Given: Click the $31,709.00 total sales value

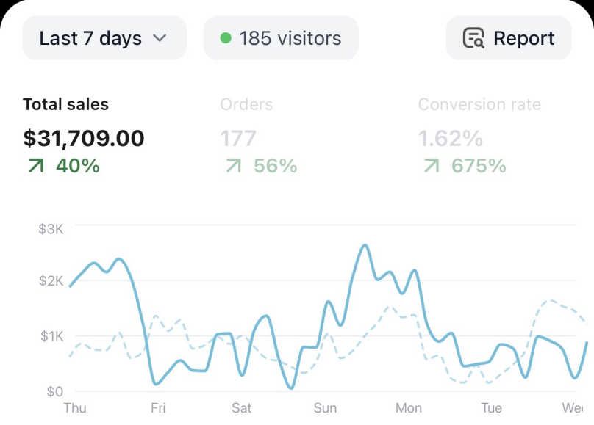Looking at the screenshot, I should [84, 139].
